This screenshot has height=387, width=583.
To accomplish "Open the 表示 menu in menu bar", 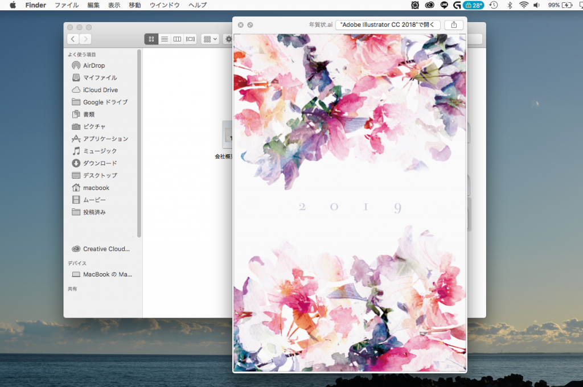I will point(114,5).
